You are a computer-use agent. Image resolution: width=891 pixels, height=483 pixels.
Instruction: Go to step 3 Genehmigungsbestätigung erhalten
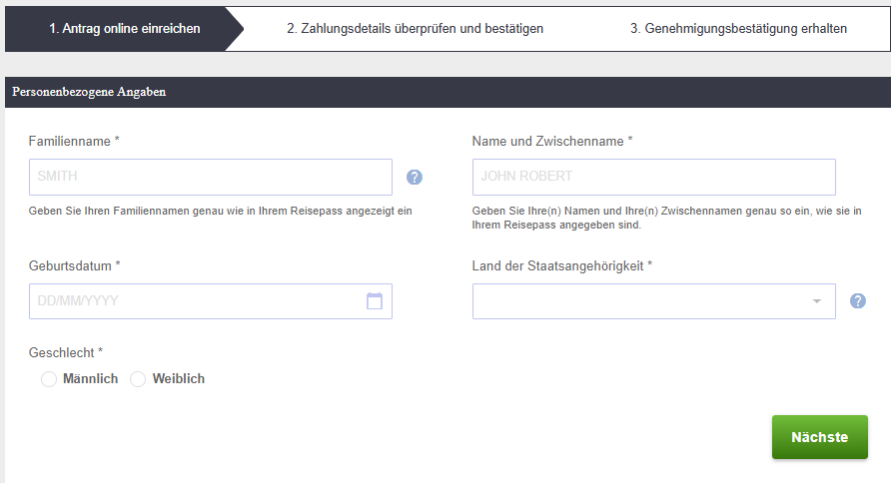point(738,28)
